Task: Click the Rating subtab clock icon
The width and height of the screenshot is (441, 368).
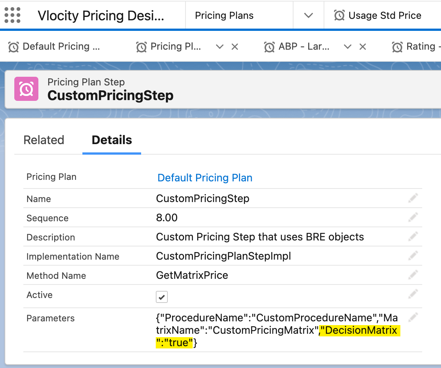Action: 397,47
